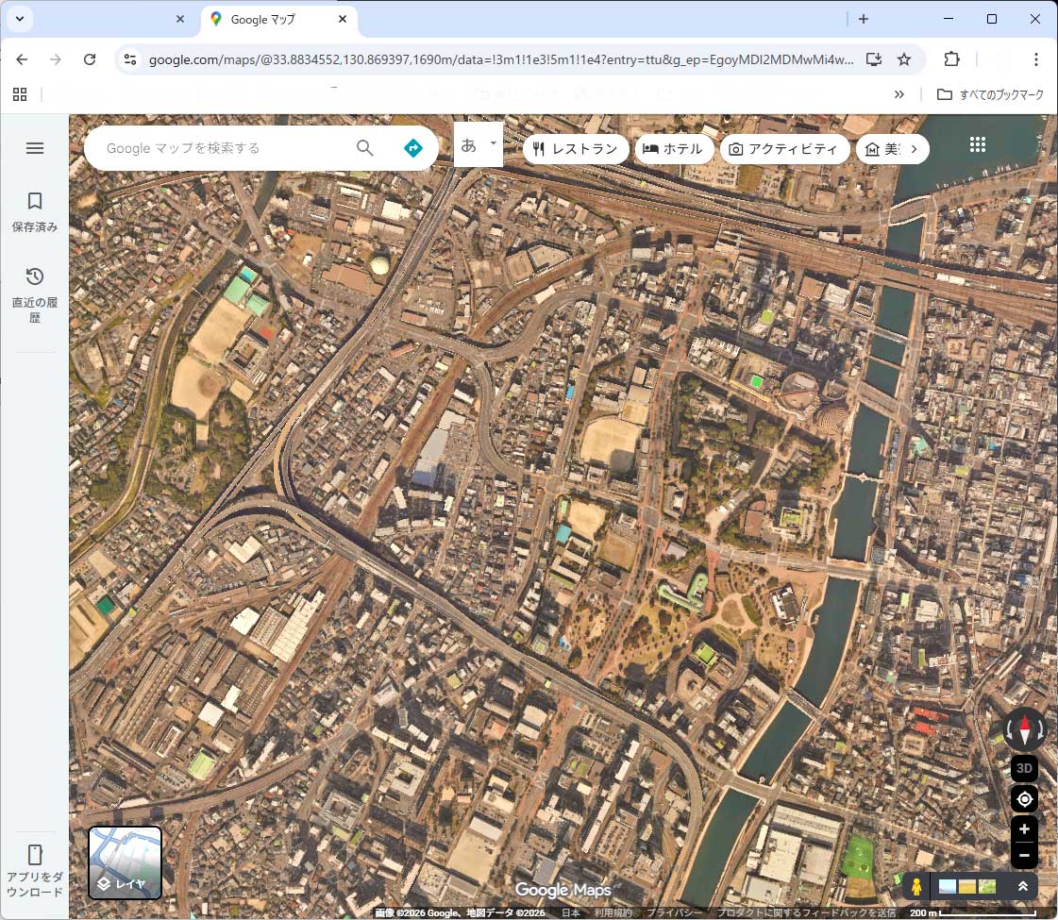Toggle the 3D view button

click(1024, 767)
